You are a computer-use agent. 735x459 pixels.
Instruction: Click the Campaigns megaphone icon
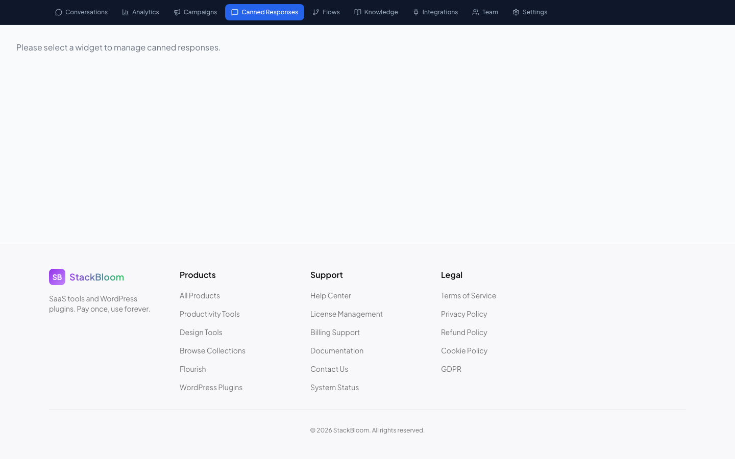click(x=177, y=12)
